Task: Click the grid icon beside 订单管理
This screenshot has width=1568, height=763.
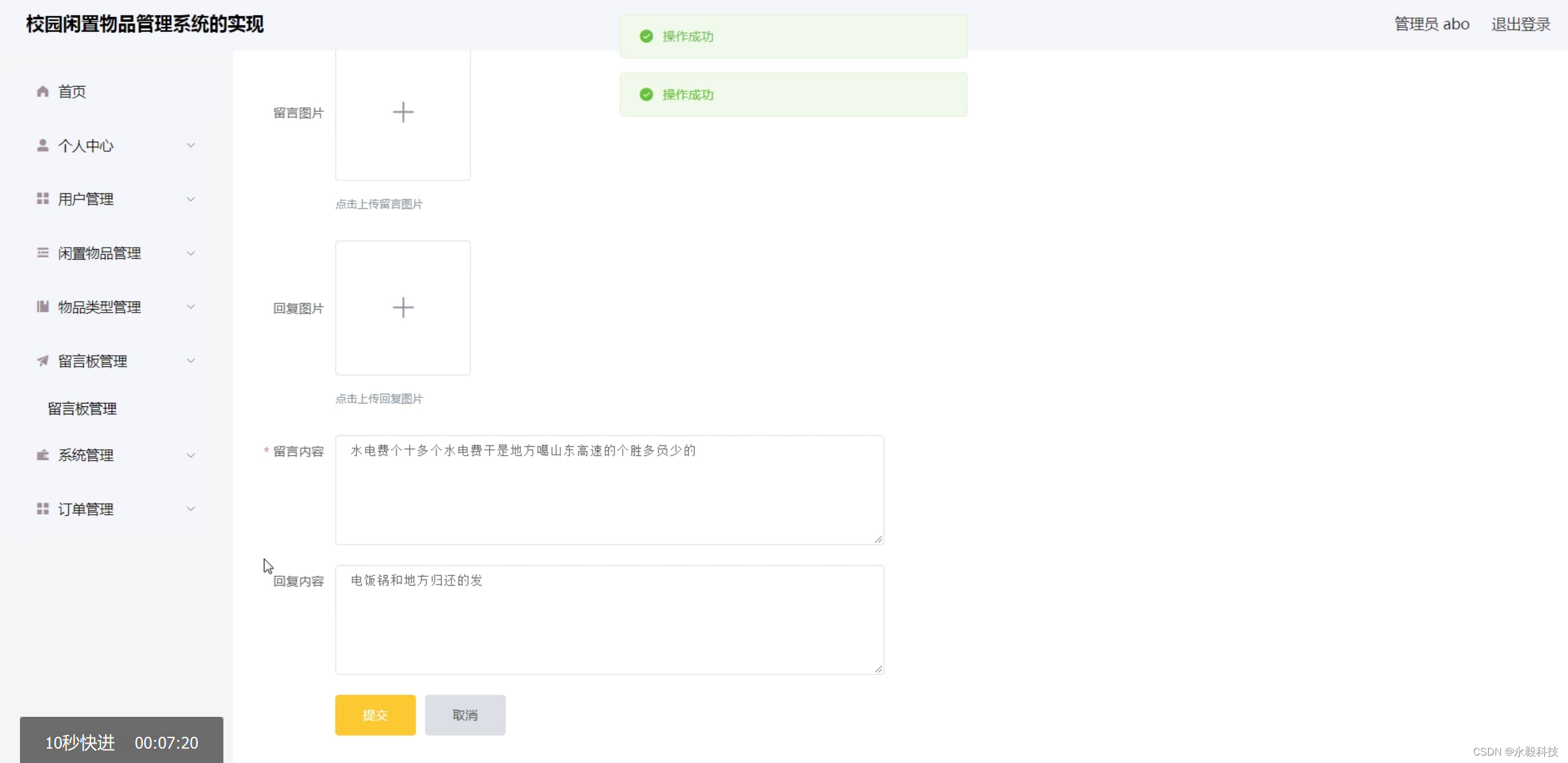Action: [x=42, y=509]
